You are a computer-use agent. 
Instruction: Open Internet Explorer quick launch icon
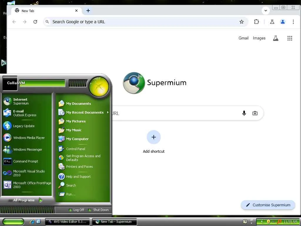click(x=32, y=222)
